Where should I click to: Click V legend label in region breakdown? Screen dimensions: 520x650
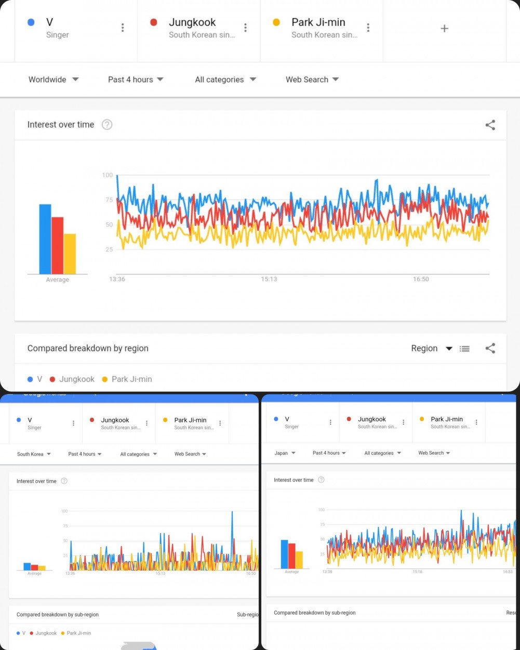pyautogui.click(x=39, y=379)
